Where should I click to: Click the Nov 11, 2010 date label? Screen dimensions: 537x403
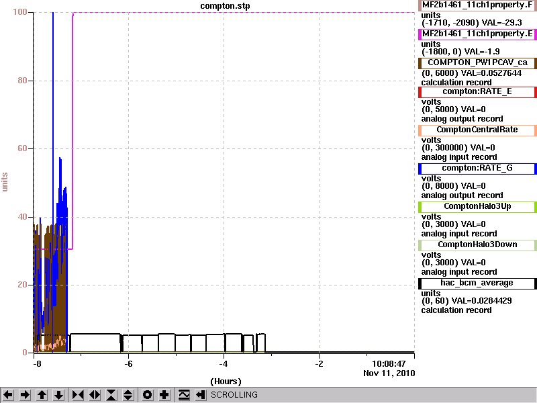point(389,373)
